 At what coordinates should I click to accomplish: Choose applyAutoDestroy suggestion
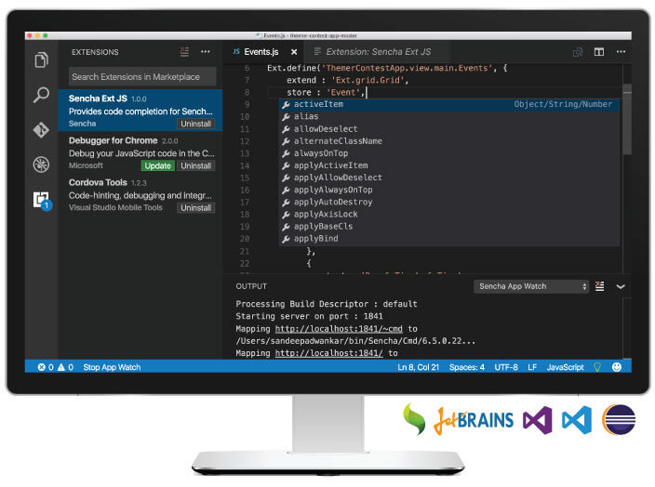point(449,202)
